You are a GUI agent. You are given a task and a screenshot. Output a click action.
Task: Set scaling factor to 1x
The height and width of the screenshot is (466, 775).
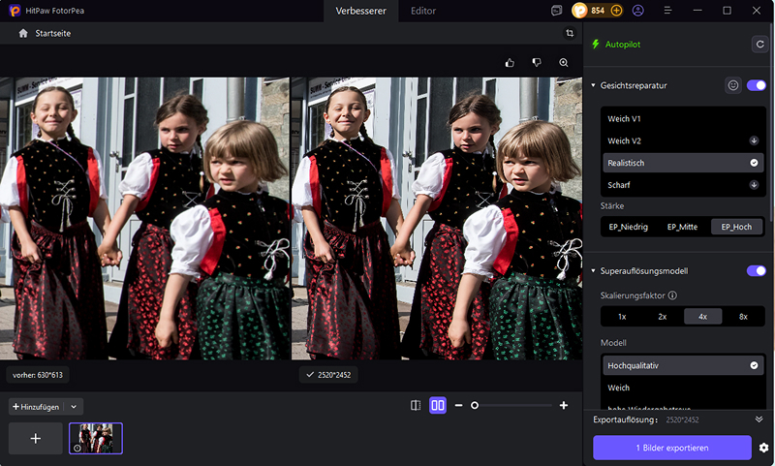622,317
